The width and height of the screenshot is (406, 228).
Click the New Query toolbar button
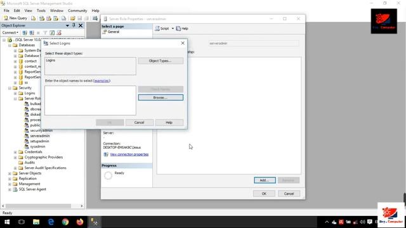pos(15,18)
